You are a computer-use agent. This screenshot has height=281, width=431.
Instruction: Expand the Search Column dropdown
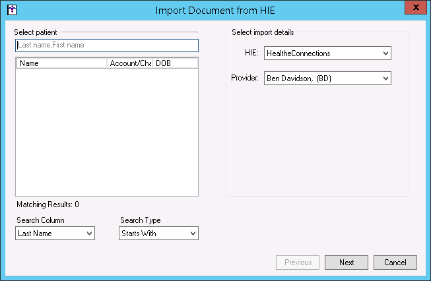point(55,234)
